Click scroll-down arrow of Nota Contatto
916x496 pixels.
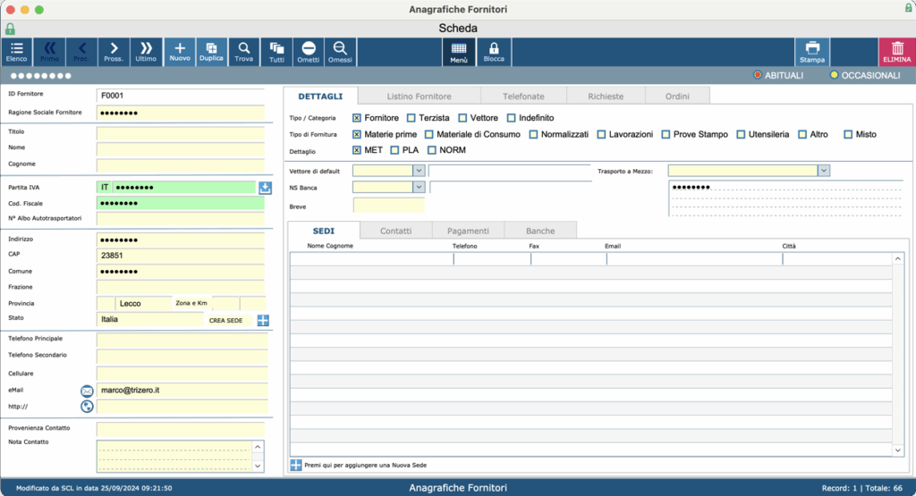pos(258,466)
